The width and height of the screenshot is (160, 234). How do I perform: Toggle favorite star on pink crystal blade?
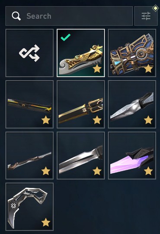[148, 171]
